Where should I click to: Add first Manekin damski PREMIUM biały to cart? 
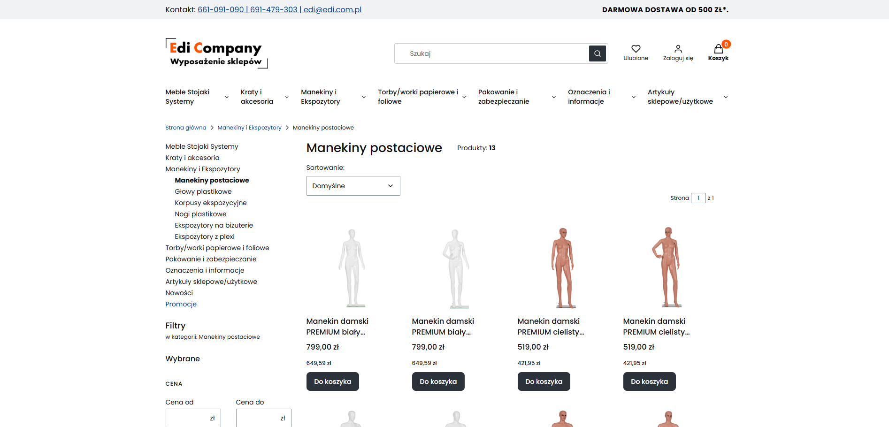(x=332, y=381)
